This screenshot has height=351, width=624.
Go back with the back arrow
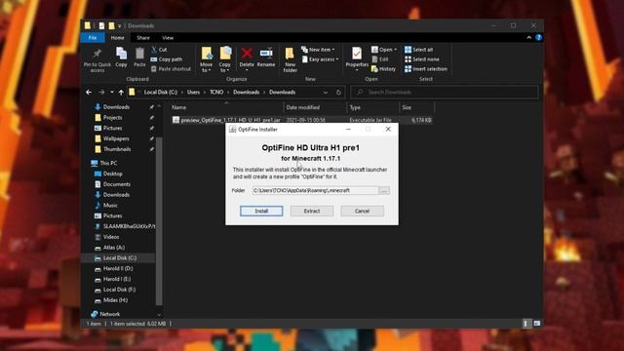pyautogui.click(x=89, y=93)
